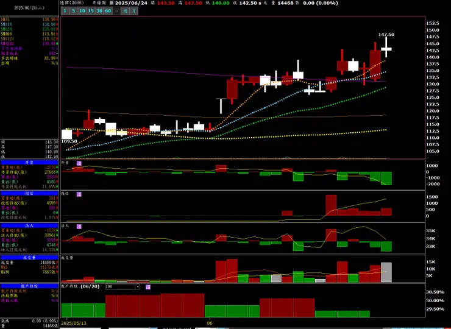Click the 投信持股(張) 4505 row
The height and width of the screenshot is (329, 451).
tap(29, 203)
